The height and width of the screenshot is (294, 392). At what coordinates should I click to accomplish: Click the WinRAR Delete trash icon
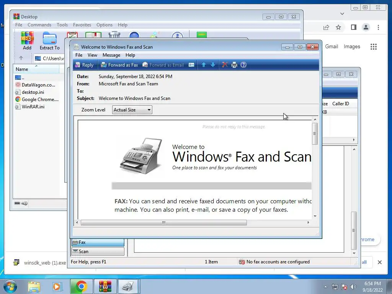114,35
